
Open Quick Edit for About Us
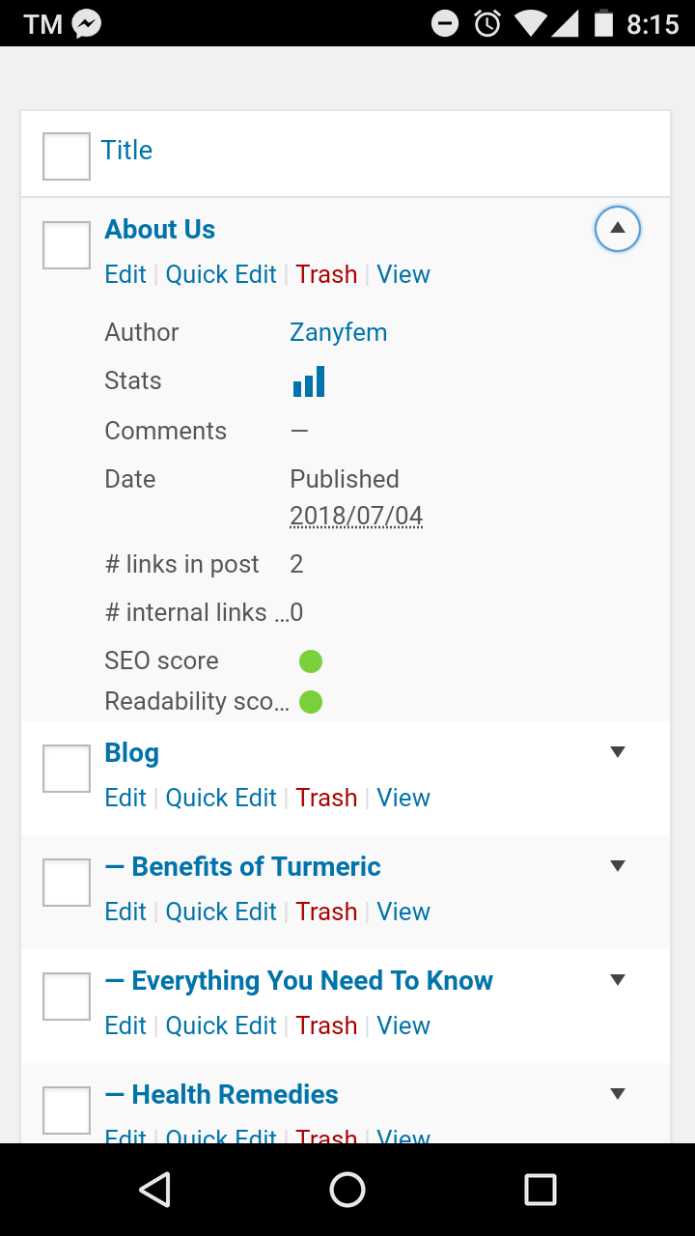(x=221, y=274)
